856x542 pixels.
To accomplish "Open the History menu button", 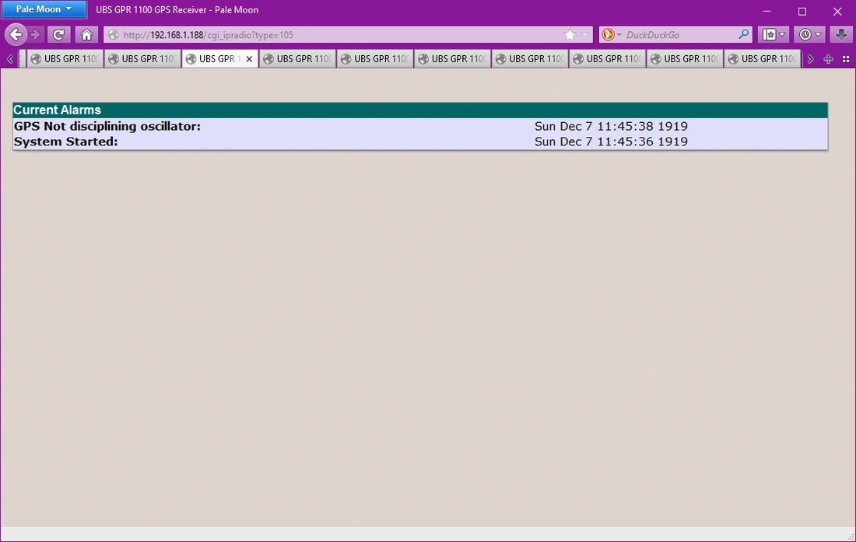I will 809,34.
